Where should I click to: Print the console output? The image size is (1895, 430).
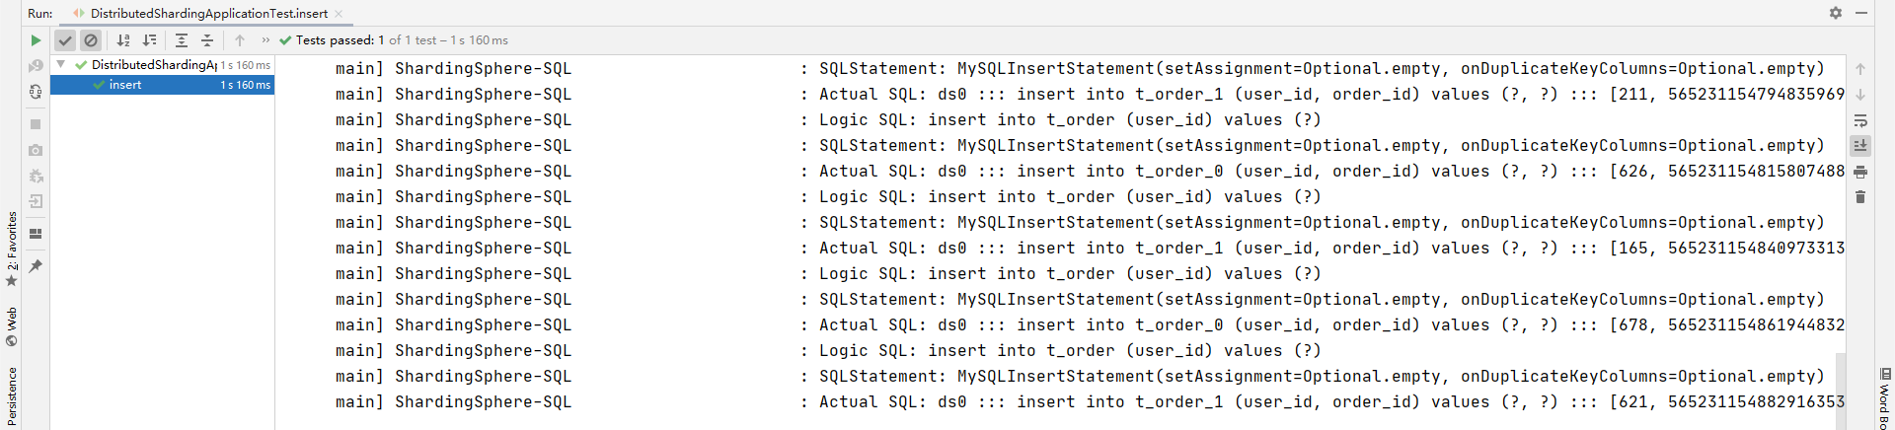coord(1860,172)
